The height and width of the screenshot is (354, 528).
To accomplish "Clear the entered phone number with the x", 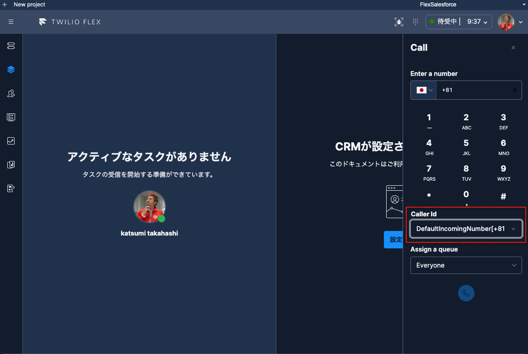I will [x=514, y=90].
